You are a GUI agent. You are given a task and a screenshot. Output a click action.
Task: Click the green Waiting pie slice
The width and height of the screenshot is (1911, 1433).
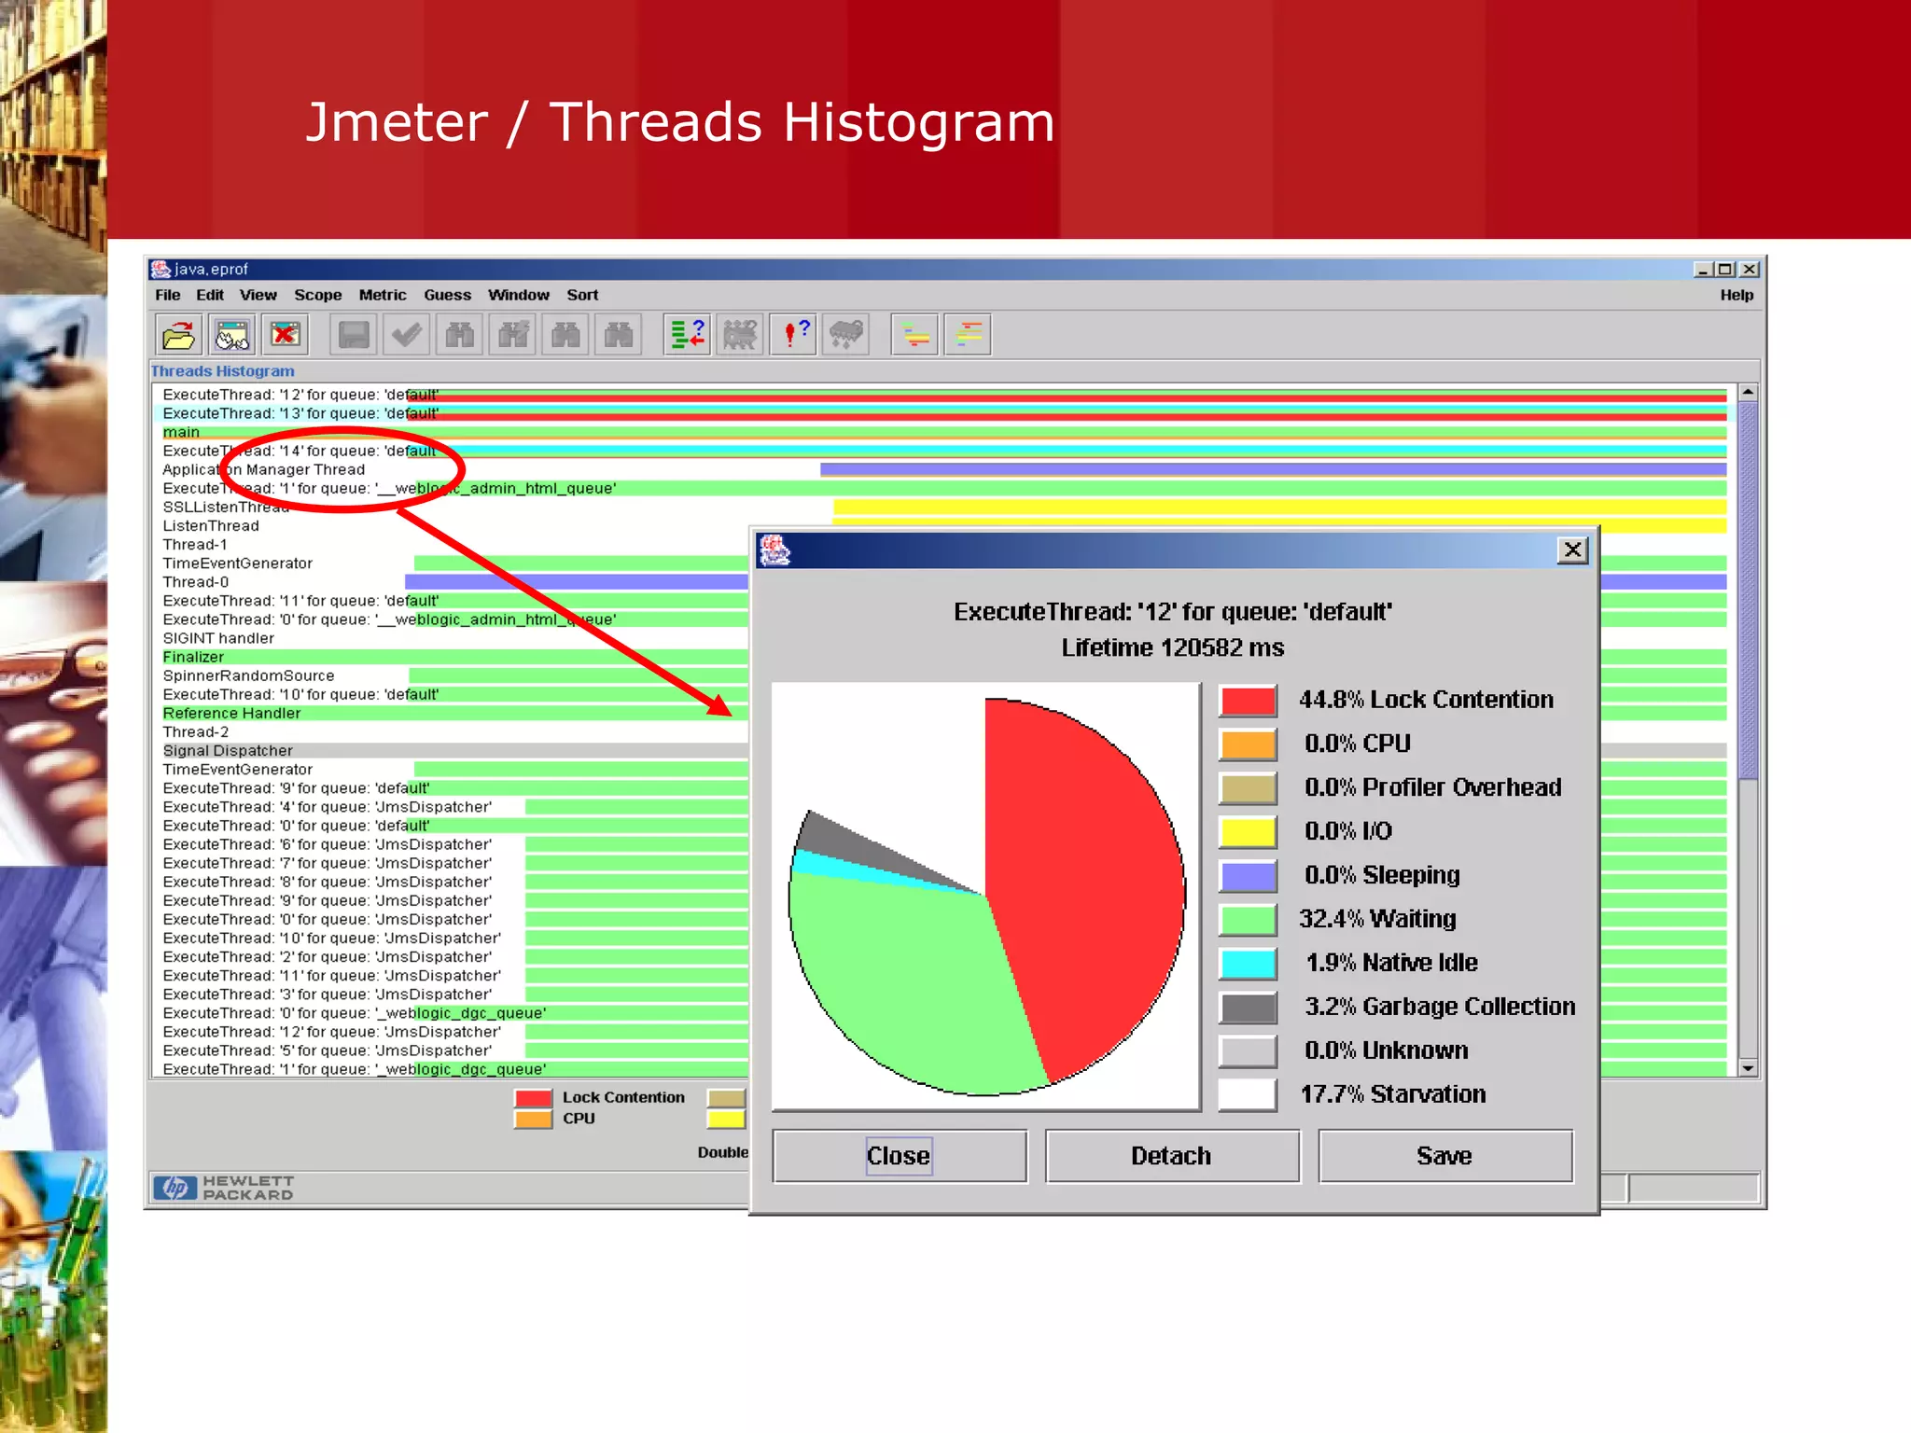click(x=914, y=989)
